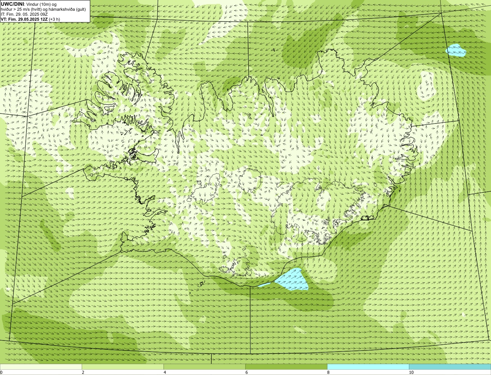This screenshot has height=375, width=491.
Task: Click the '6' label on the wind scale
Action: [247, 372]
